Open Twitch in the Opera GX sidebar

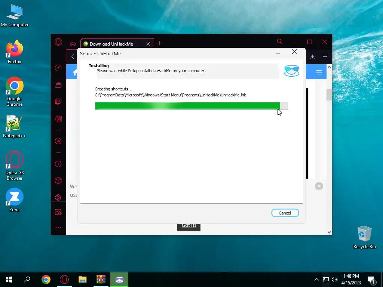pos(58,102)
